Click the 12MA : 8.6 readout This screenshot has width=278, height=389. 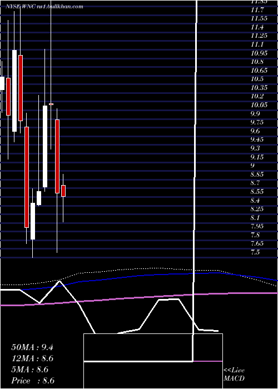(x=32, y=358)
